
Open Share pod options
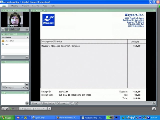click(x=154, y=103)
